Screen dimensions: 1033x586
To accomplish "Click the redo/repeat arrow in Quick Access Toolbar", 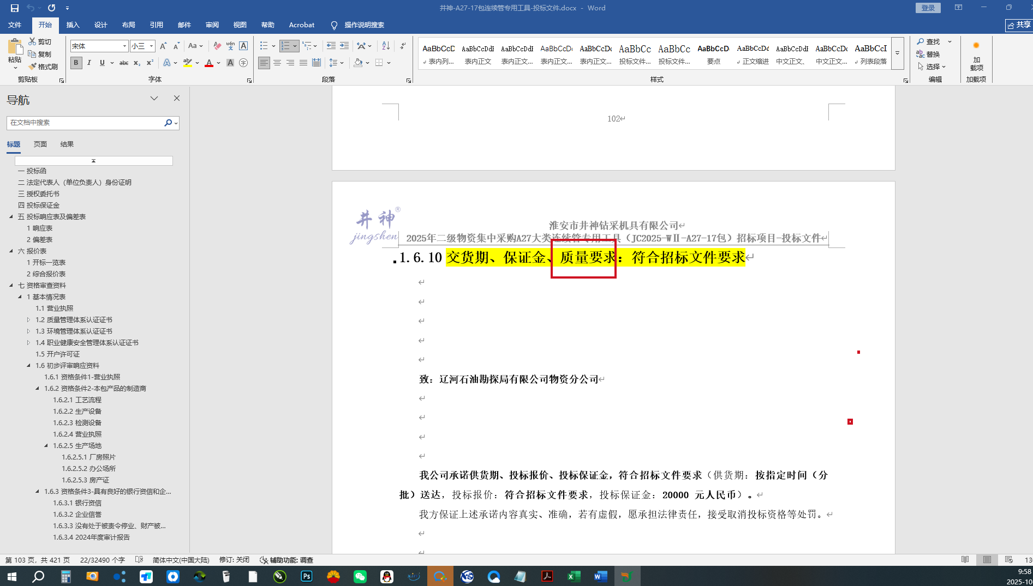I will click(51, 8).
